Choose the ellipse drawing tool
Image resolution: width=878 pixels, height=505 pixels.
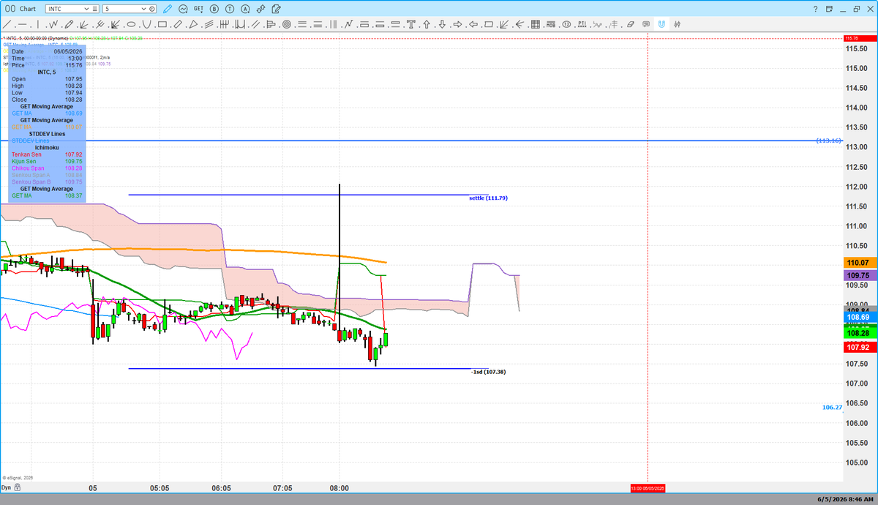(132, 24)
